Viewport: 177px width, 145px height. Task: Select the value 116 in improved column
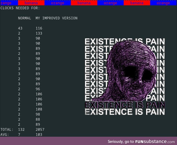pyautogui.click(x=39, y=28)
